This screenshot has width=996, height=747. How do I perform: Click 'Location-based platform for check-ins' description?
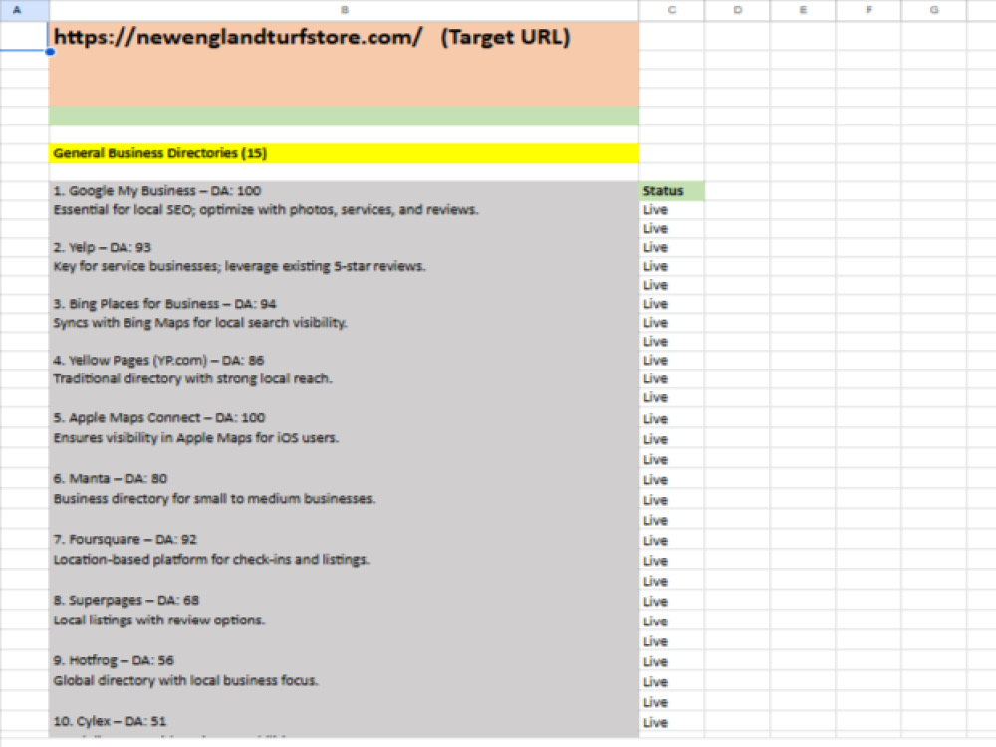[211, 560]
